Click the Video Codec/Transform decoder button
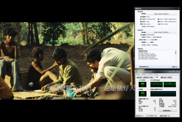Screen dimensions: 182x122 coord(161,14)
